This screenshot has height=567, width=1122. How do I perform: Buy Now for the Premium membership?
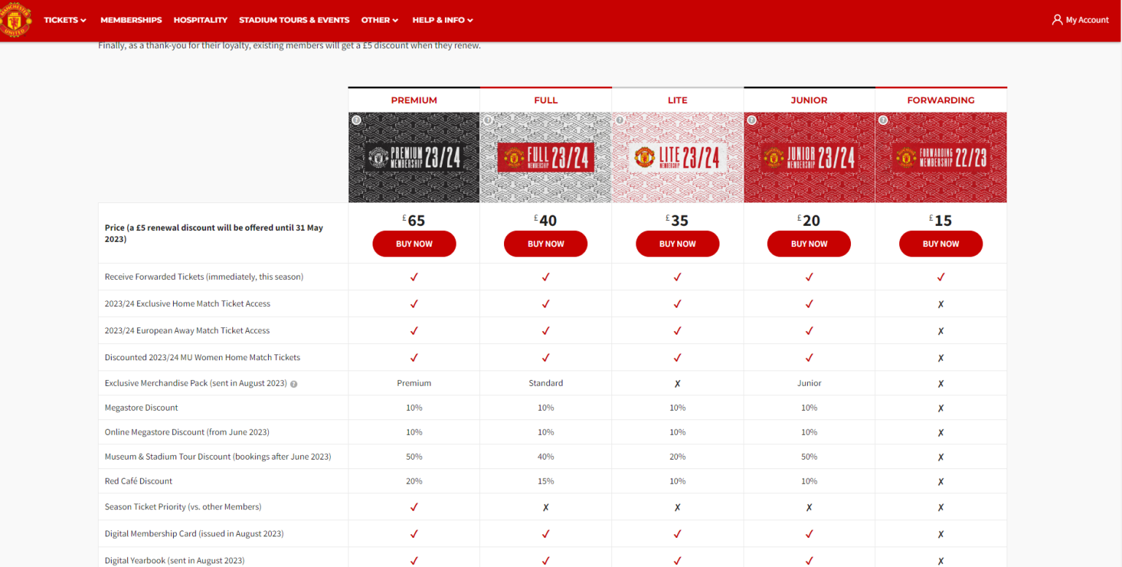click(414, 243)
